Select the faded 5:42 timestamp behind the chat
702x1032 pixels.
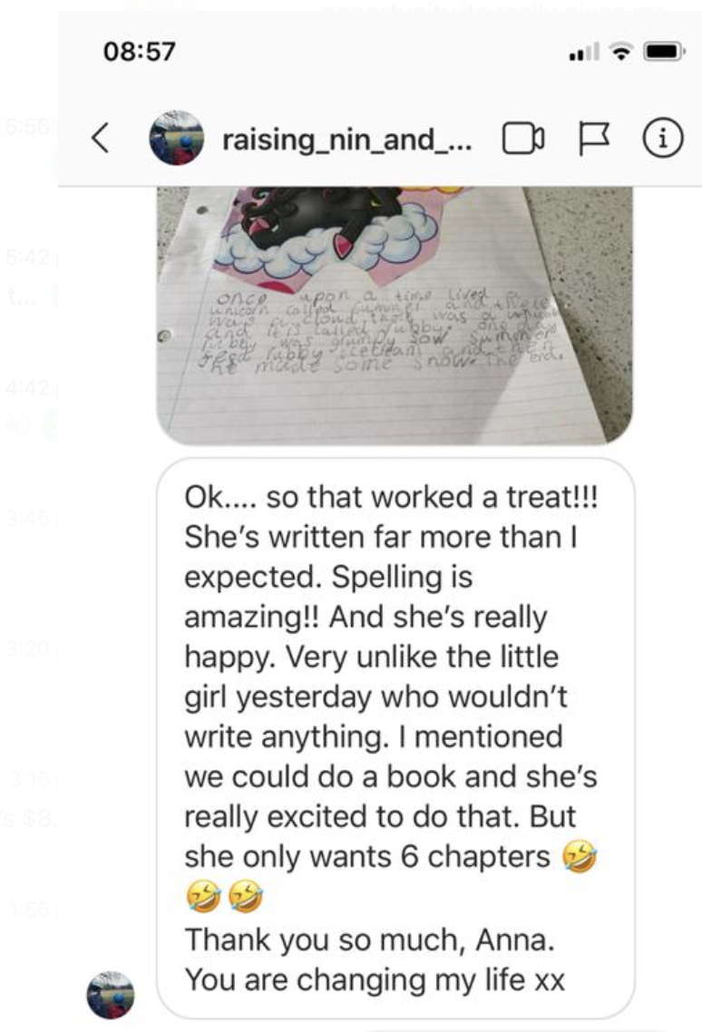27,257
